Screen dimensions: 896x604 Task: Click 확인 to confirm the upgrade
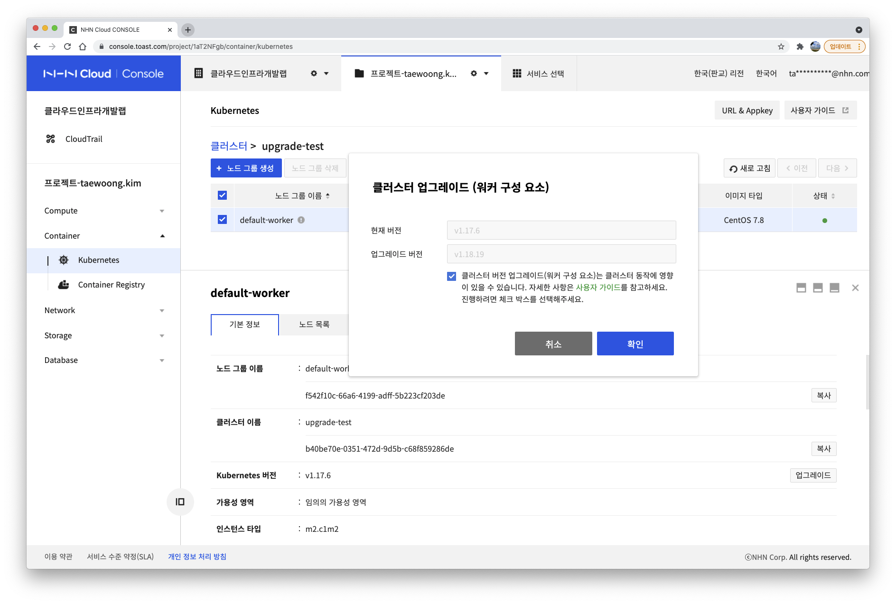(635, 344)
